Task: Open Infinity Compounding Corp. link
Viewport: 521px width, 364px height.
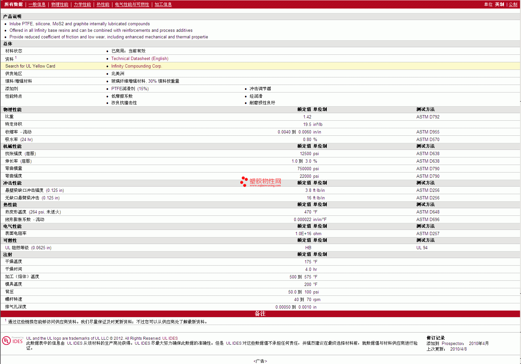Action: coord(136,66)
